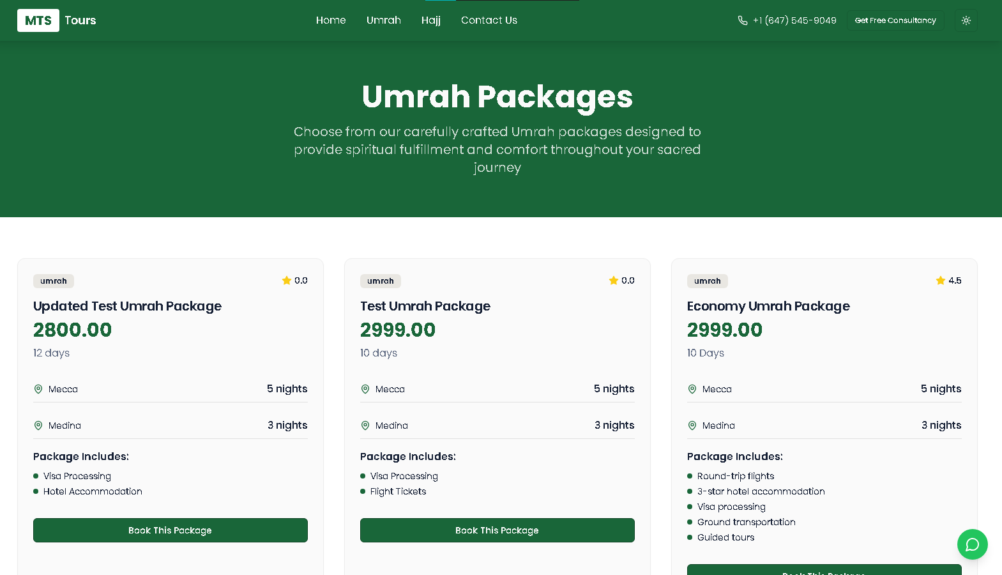
Task: Call the +1 (647) 545-9049 phone link
Action: [794, 20]
